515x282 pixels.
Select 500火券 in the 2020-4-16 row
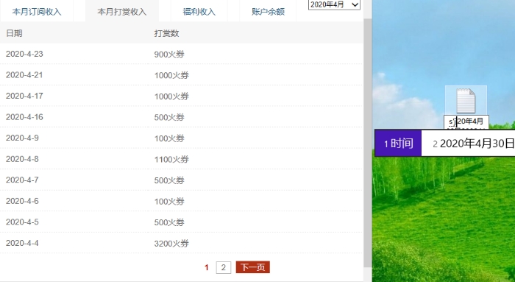(169, 117)
